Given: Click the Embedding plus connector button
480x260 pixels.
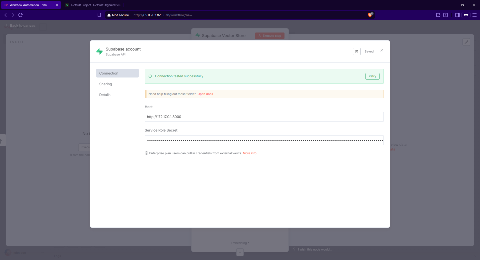Looking at the screenshot, I should 240,252.
